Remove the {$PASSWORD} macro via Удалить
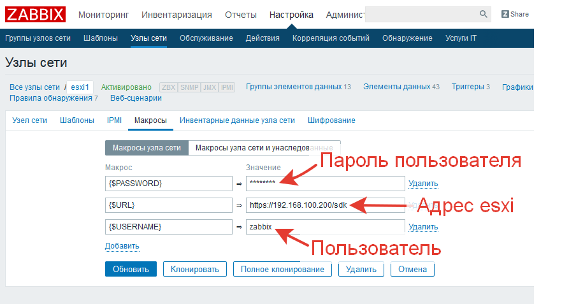The image size is (562, 304). click(423, 184)
